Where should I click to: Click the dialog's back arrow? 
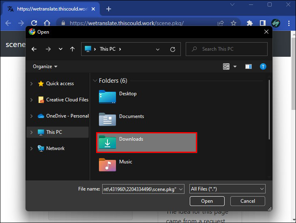click(x=34, y=49)
